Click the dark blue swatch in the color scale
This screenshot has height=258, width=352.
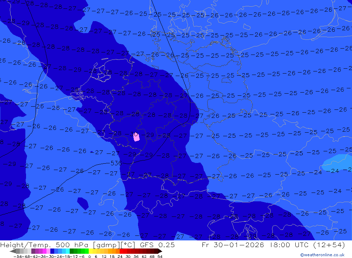coord(52,251)
